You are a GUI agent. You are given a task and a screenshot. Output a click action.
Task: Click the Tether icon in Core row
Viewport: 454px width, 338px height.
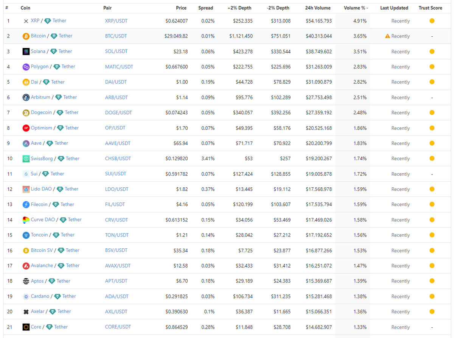coord(49,327)
